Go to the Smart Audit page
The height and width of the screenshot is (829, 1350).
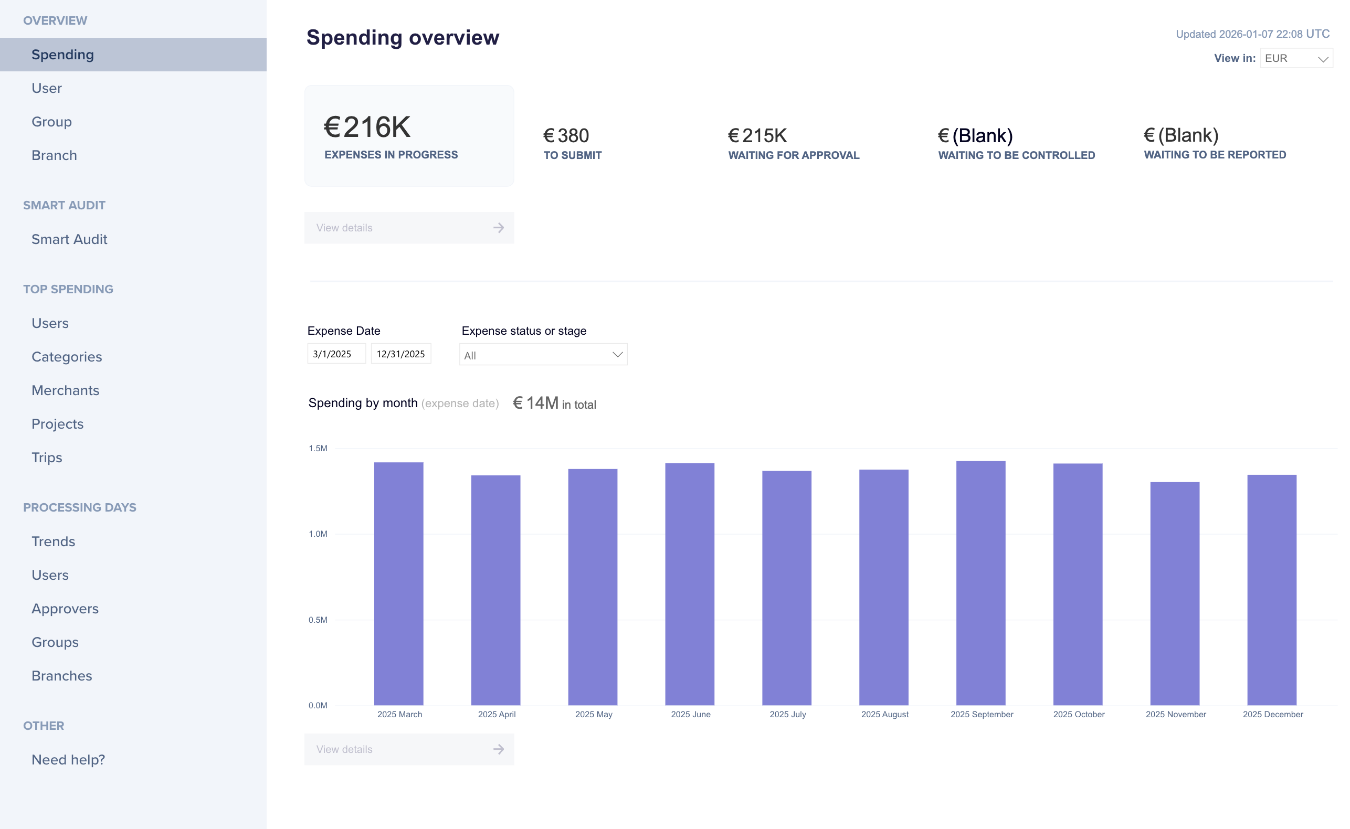pyautogui.click(x=69, y=239)
